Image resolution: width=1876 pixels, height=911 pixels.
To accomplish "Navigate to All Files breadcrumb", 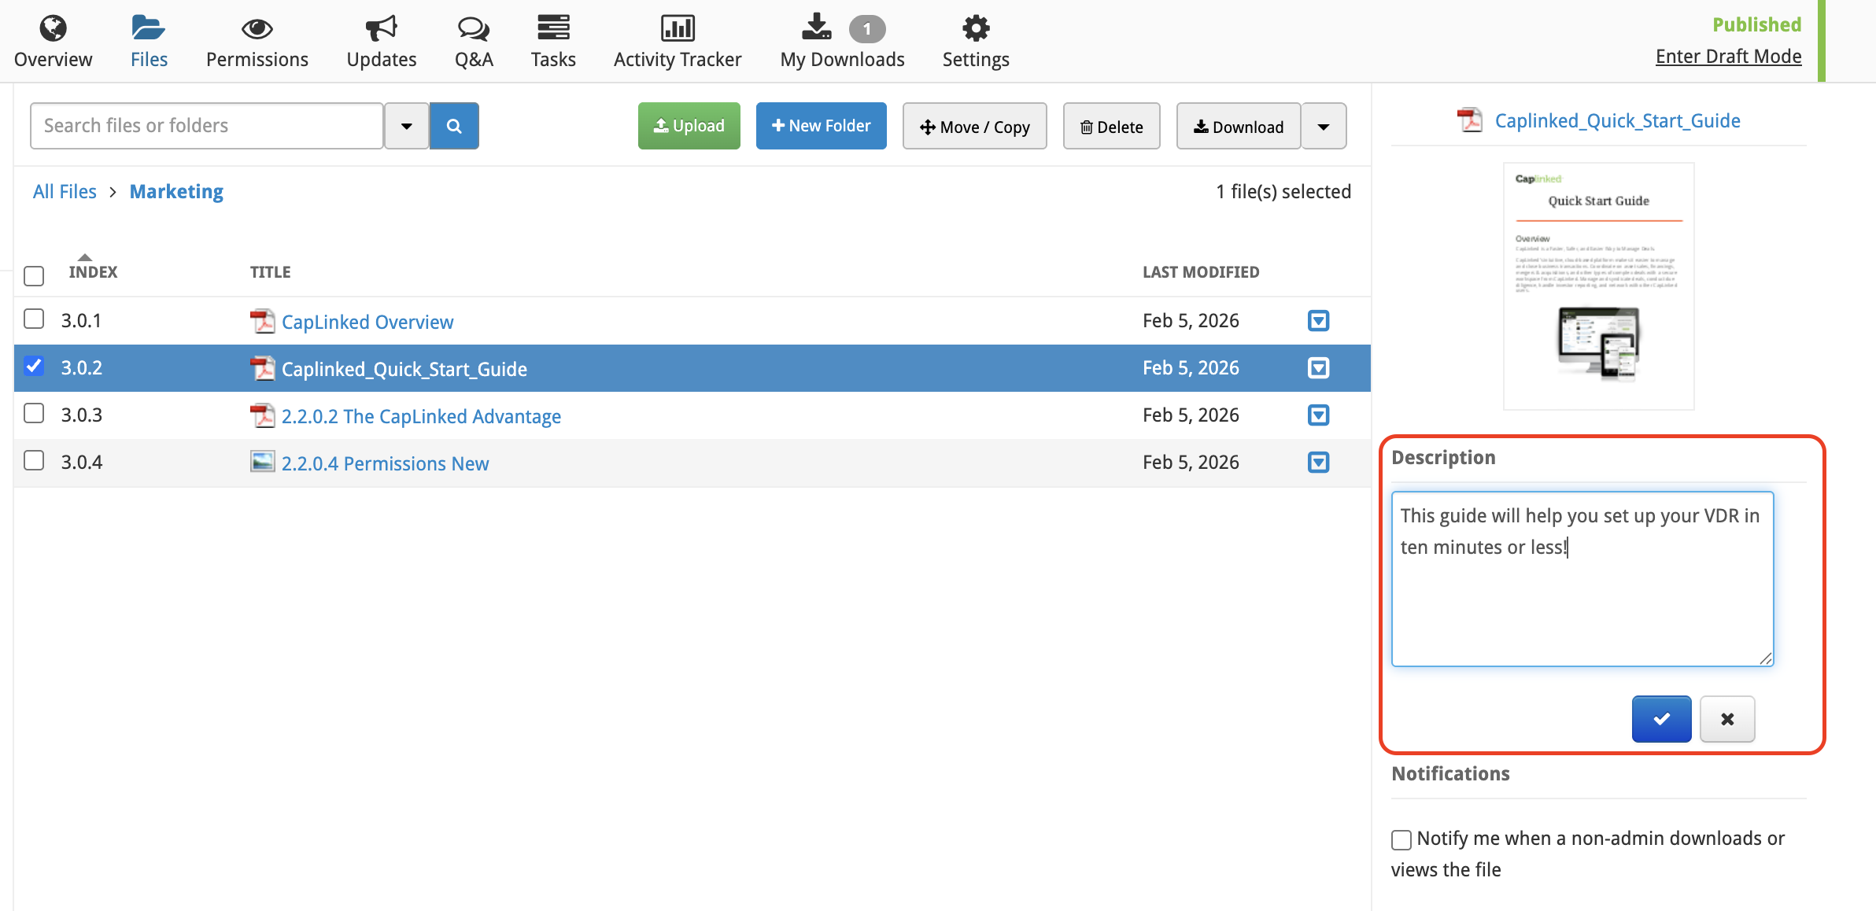I will [x=65, y=192].
